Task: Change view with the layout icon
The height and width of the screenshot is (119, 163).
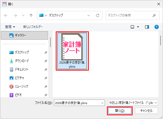Action: (132, 27)
